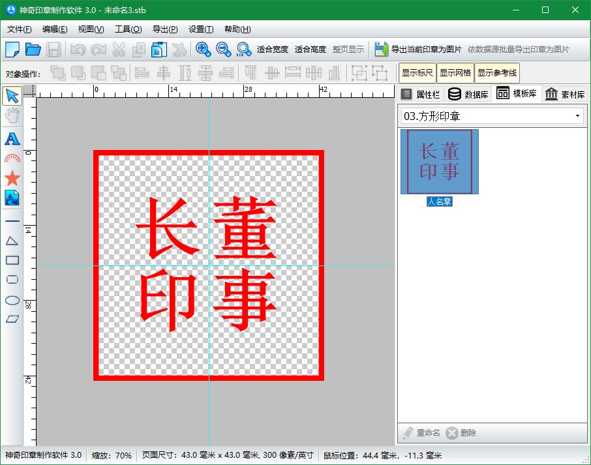This screenshot has height=465, width=591.
Task: Open an existing file via folder icon
Action: (x=33, y=50)
